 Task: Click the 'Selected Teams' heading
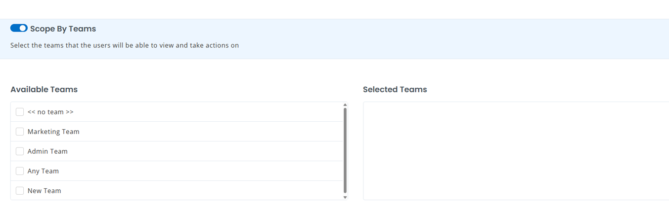click(395, 89)
